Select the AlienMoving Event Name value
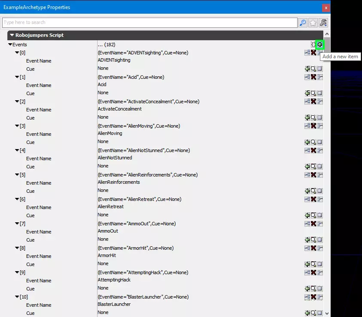 pyautogui.click(x=110, y=133)
